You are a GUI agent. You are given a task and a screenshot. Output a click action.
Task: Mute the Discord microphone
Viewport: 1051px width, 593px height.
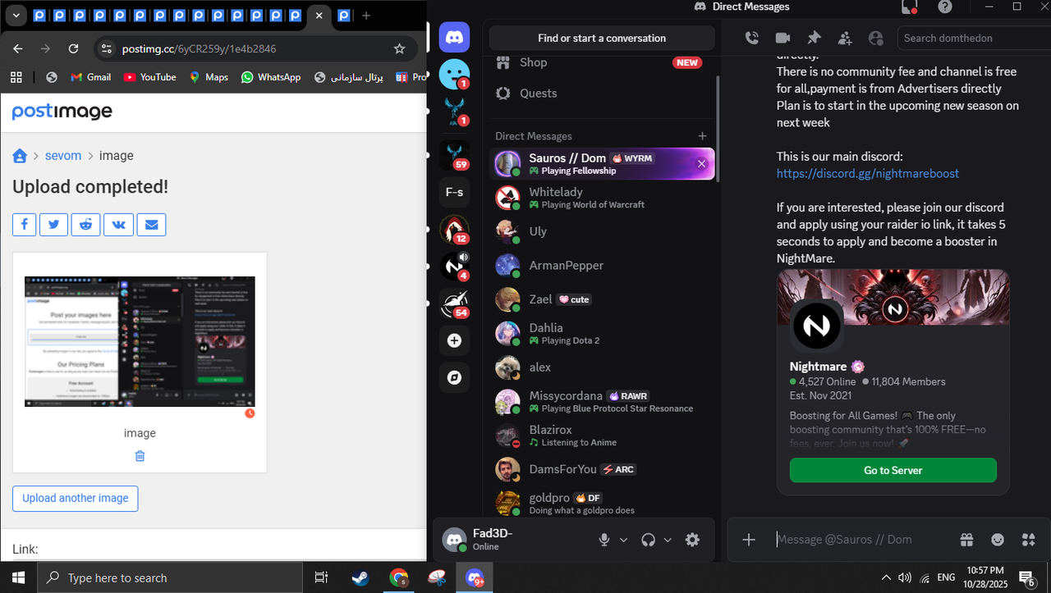tap(604, 540)
